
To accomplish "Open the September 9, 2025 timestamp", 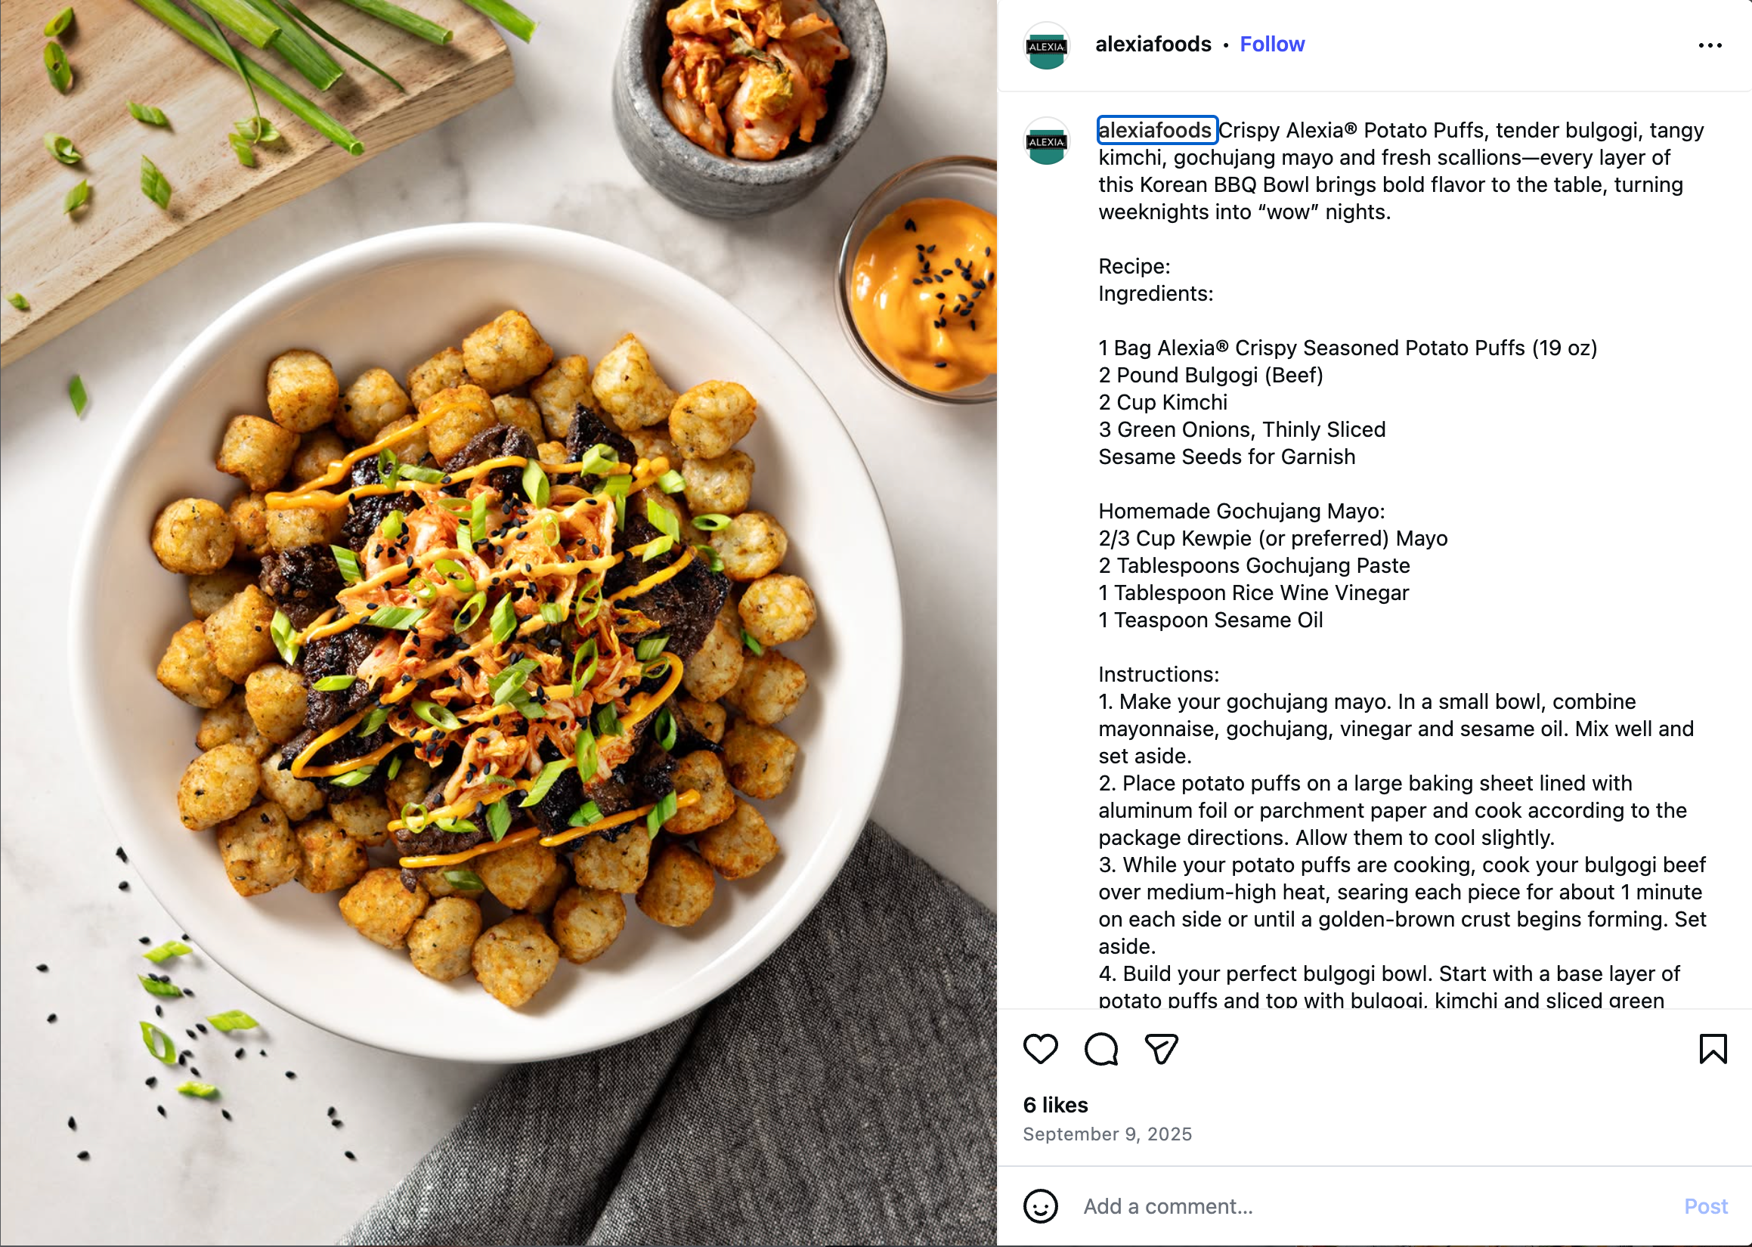I will click(x=1107, y=1134).
